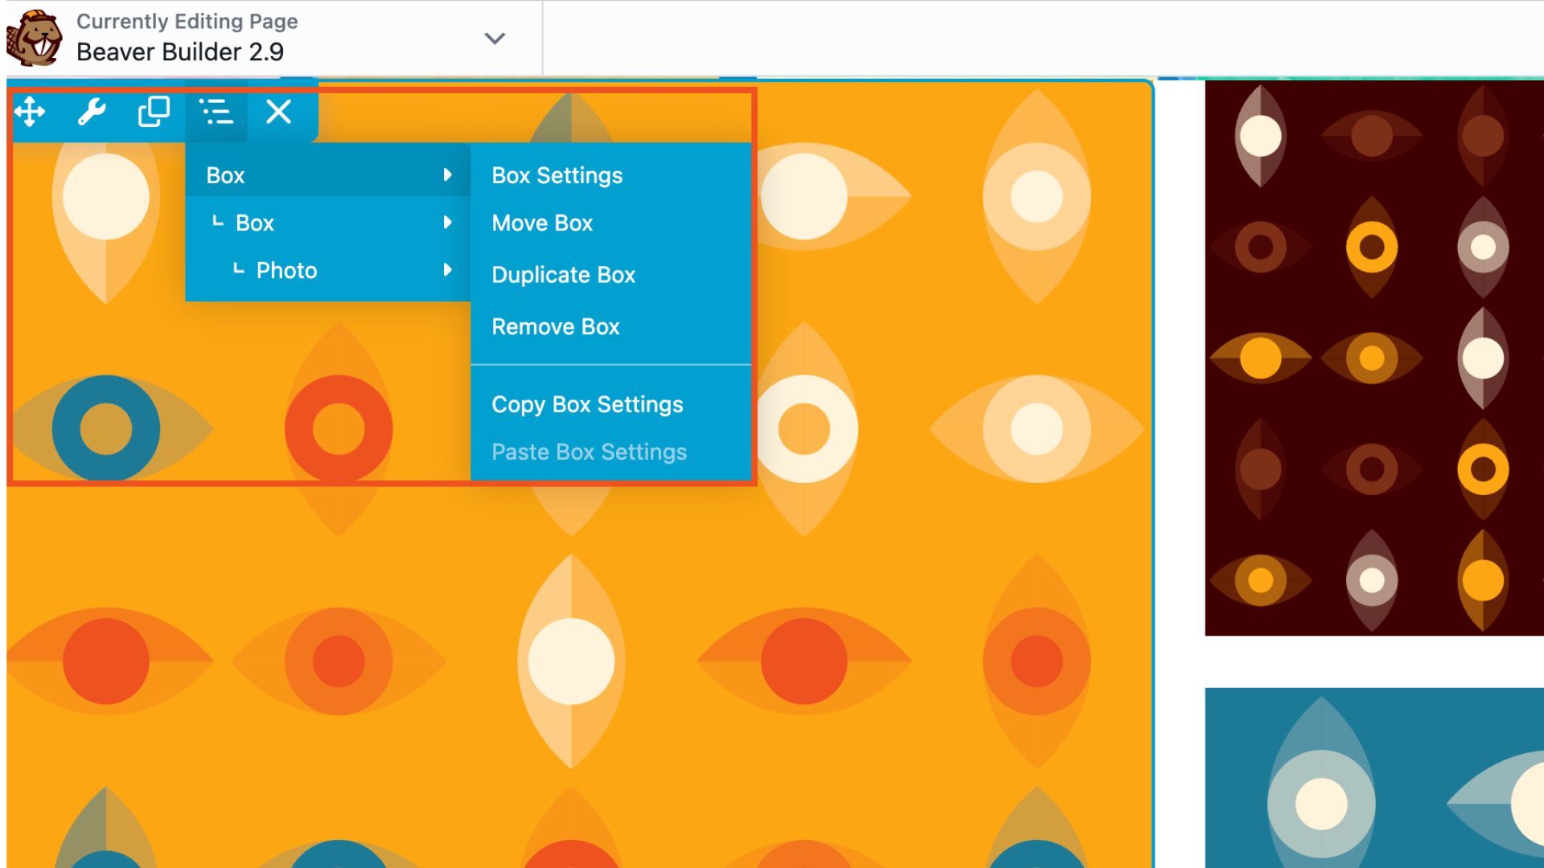The image size is (1544, 868).
Task: Click the move box arrows icon
Action: (x=30, y=112)
